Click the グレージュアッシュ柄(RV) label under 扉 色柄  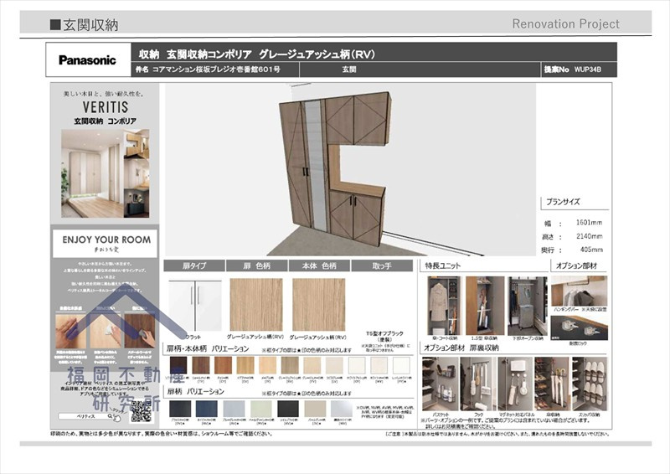click(x=255, y=337)
